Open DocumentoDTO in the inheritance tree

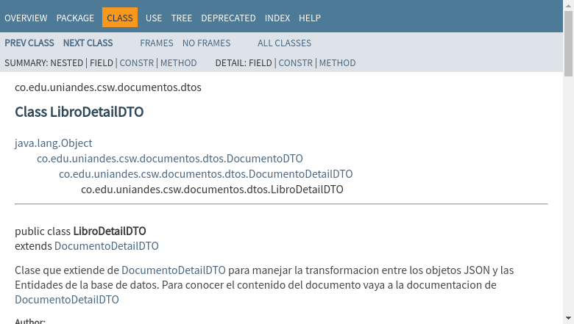(170, 159)
